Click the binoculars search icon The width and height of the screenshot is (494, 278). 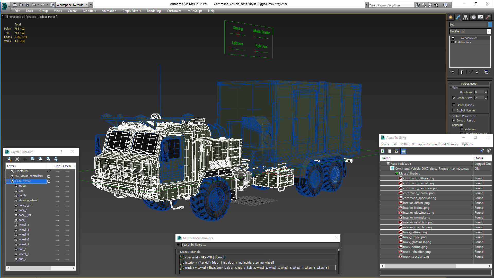coord(418,5)
